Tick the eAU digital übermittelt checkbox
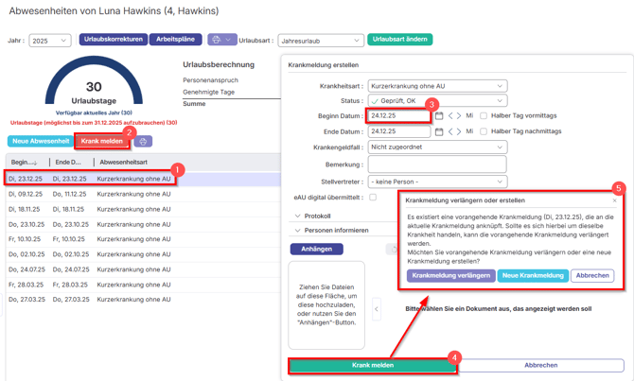The width and height of the screenshot is (634, 381). [x=373, y=198]
